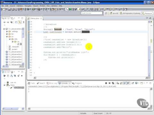Click the green Run toolbar button
Viewport: 154px width, 115px height.
click(33, 9)
